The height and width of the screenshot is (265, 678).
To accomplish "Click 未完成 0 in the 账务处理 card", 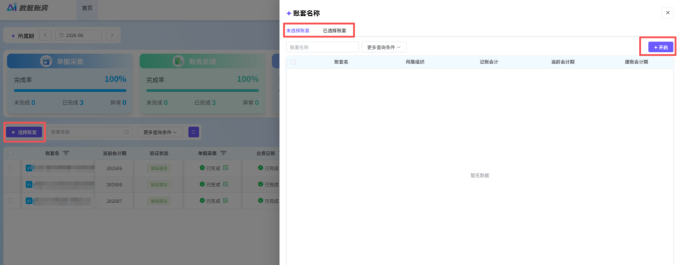I will pyautogui.click(x=157, y=102).
